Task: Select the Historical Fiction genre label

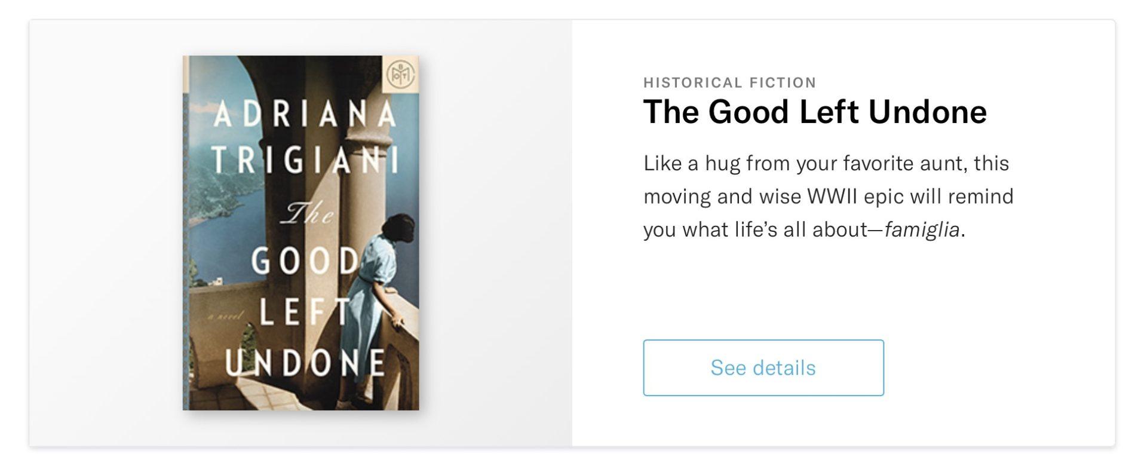Action: [729, 82]
